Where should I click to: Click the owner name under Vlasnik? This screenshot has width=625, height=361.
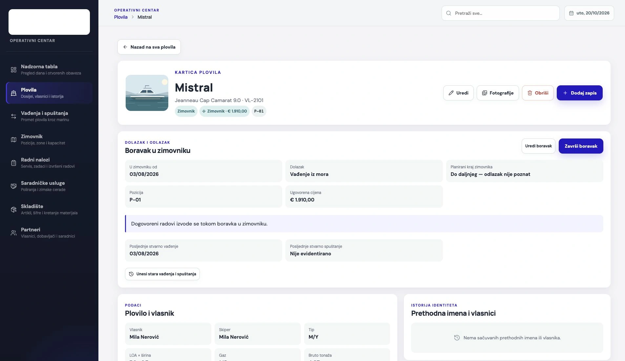[x=144, y=337]
